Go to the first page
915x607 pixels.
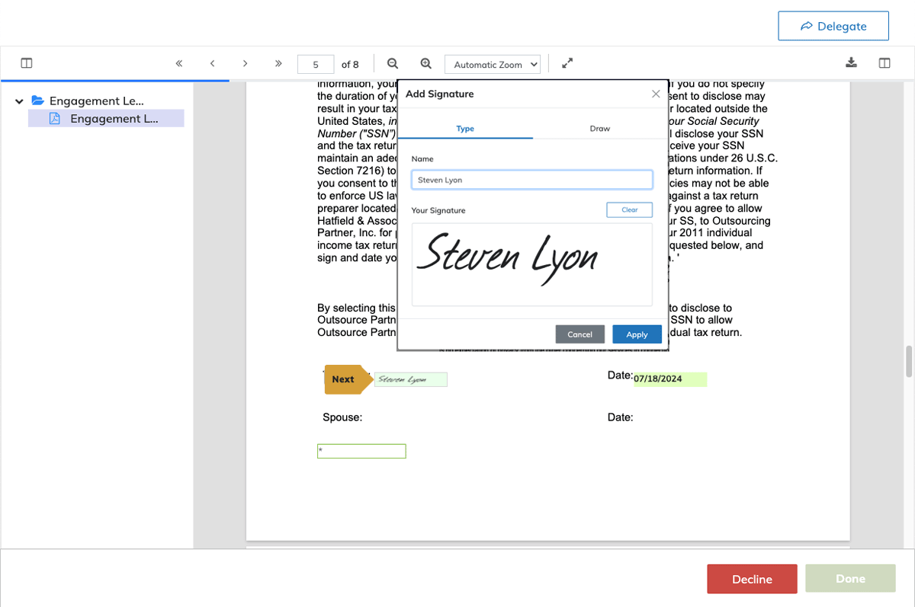tap(179, 64)
